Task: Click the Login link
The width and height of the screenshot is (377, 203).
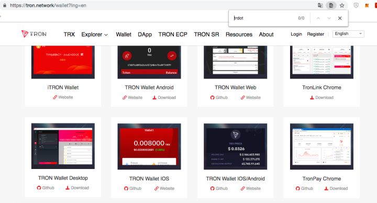Action: (x=296, y=34)
